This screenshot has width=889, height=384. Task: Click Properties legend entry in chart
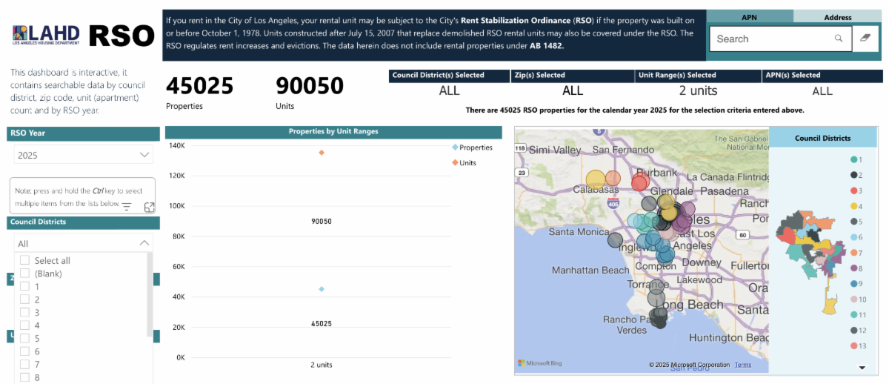coord(471,148)
